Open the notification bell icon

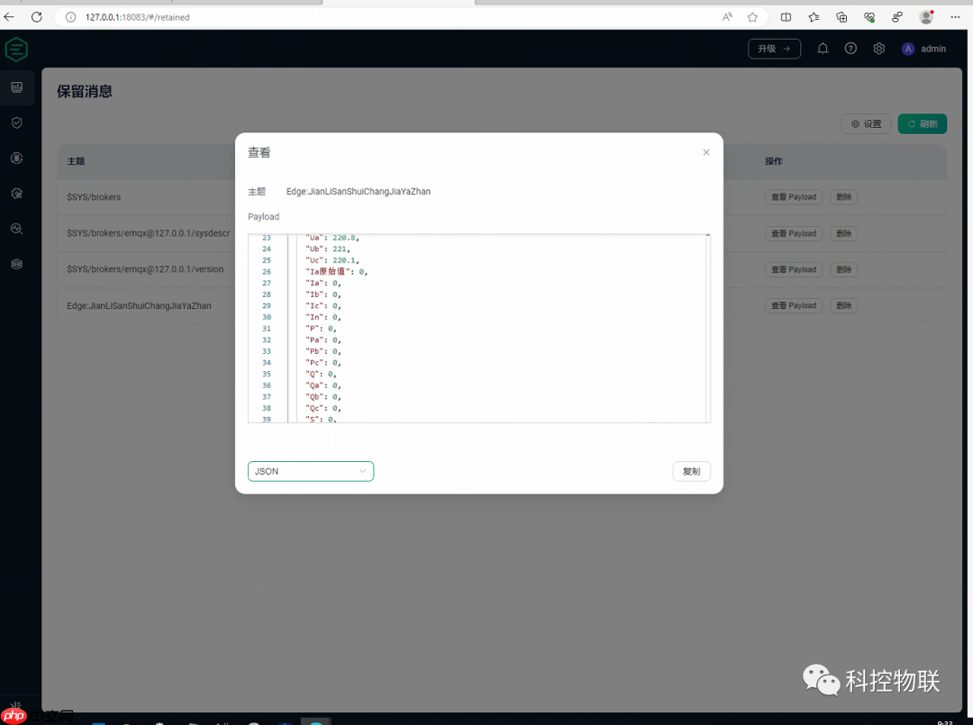[823, 49]
